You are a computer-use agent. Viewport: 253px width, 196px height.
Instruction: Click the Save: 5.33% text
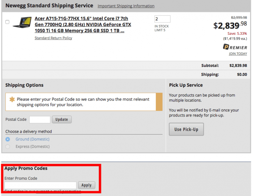click(x=237, y=33)
